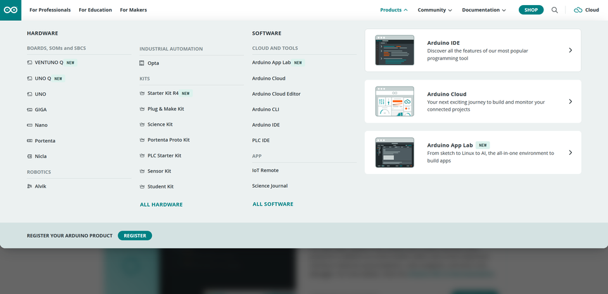Open the For Professionals menu item
The width and height of the screenshot is (608, 294).
coord(50,10)
